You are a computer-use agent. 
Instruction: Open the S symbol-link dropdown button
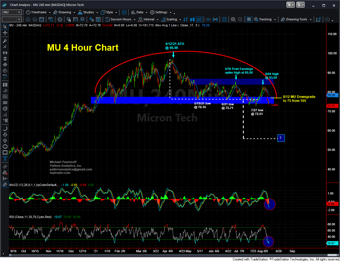(290, 5)
